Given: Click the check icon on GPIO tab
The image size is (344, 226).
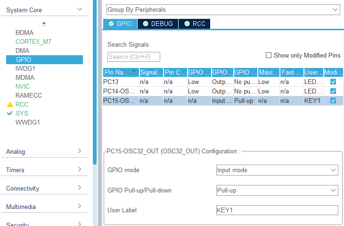Looking at the screenshot, I should (111, 24).
